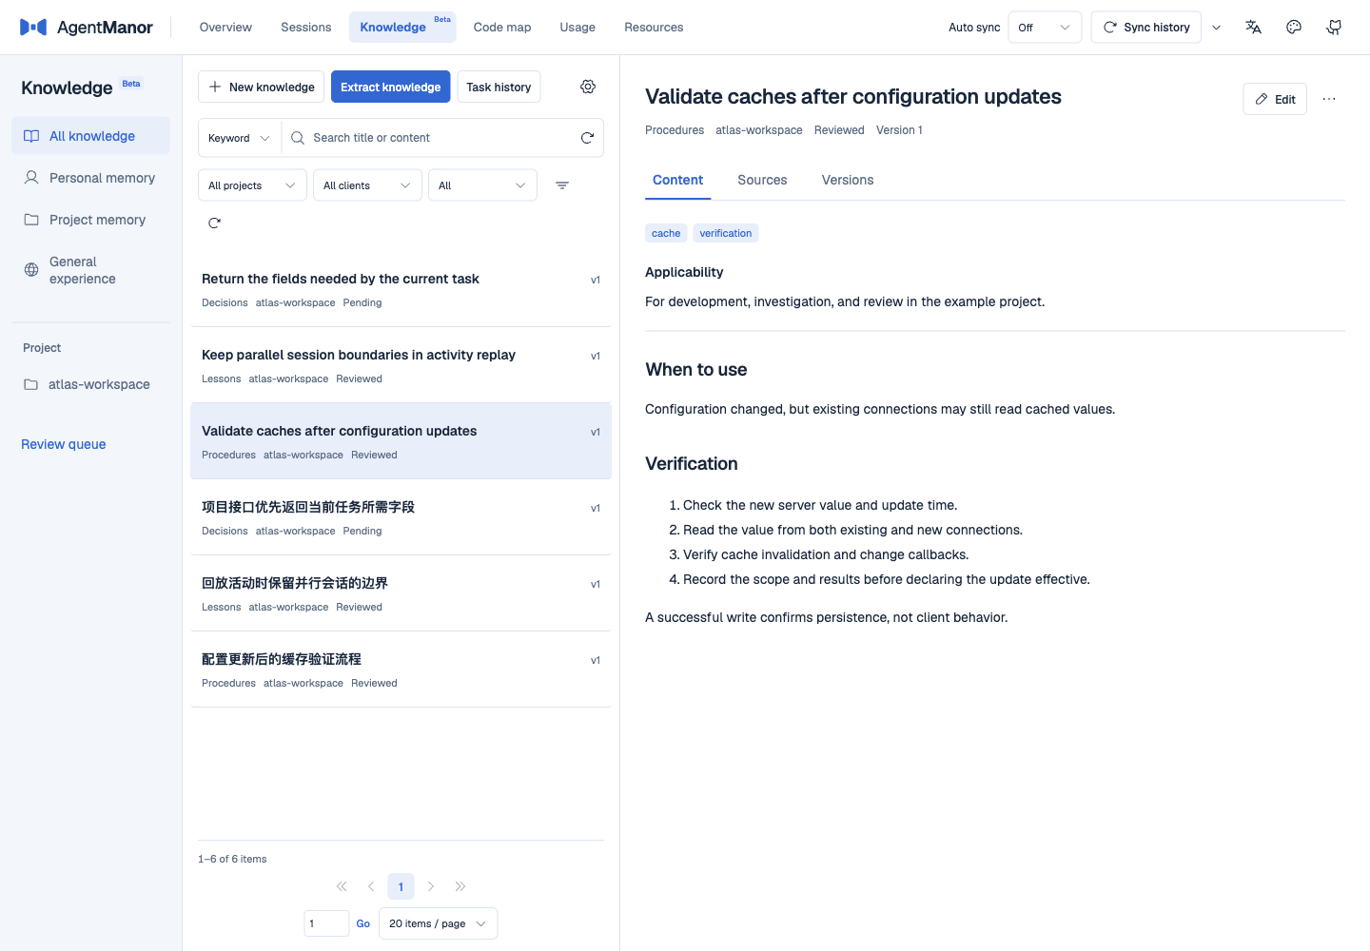
Task: Open Task history
Action: tap(499, 87)
